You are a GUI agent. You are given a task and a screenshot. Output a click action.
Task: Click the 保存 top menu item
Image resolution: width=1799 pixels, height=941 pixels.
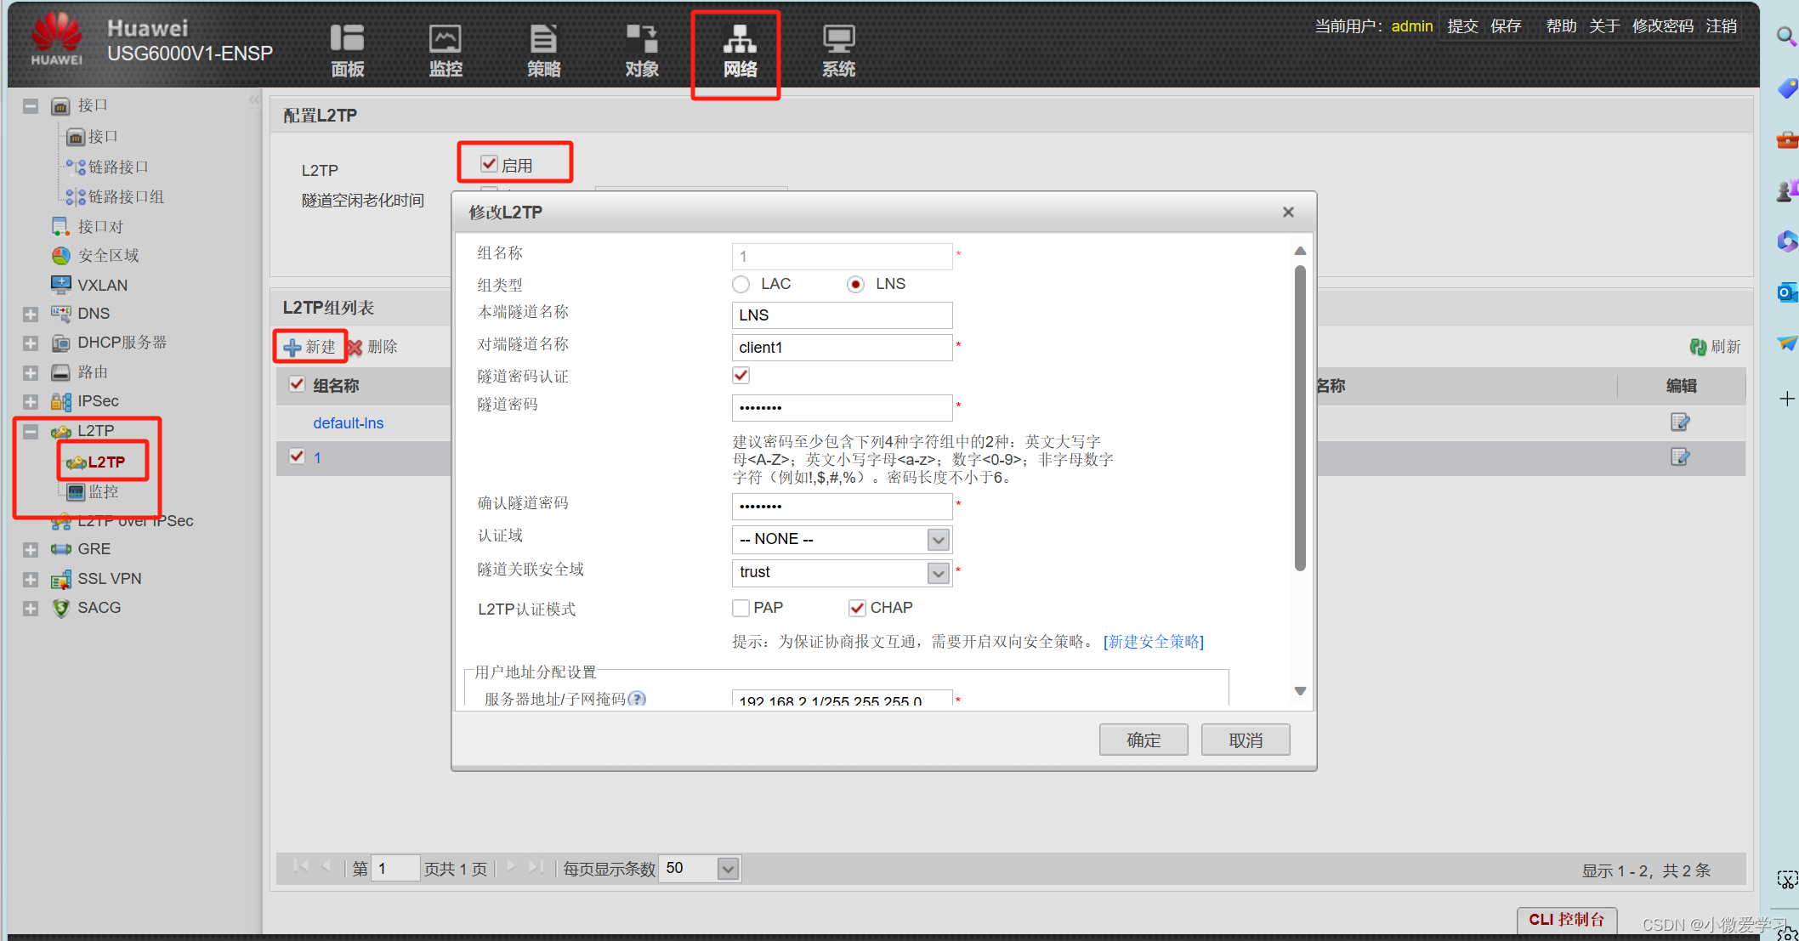point(1506,26)
